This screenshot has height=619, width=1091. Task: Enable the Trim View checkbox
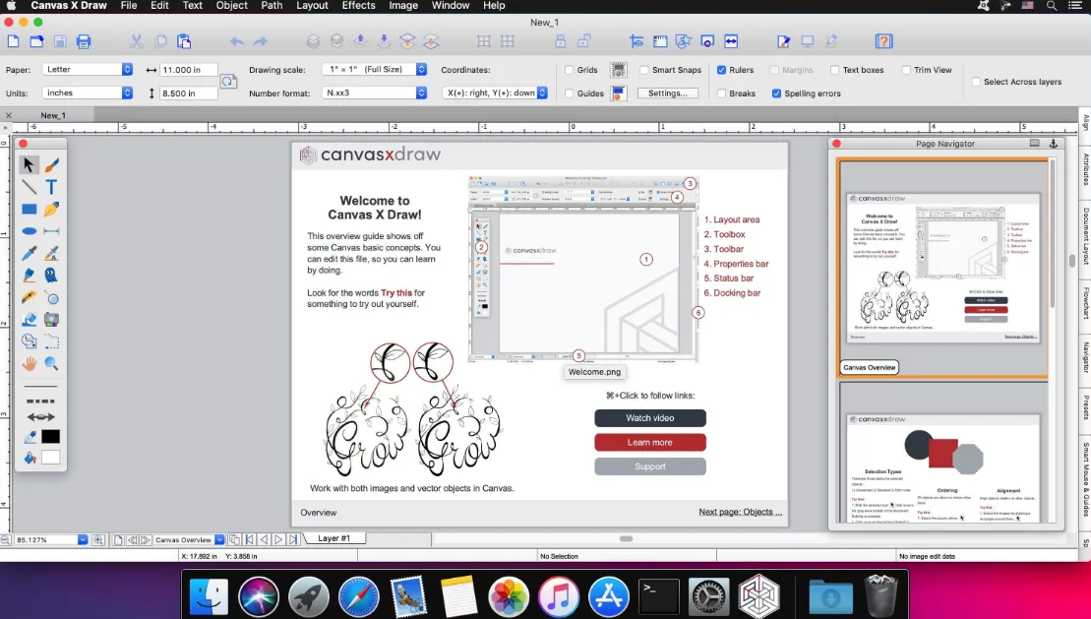tap(906, 70)
